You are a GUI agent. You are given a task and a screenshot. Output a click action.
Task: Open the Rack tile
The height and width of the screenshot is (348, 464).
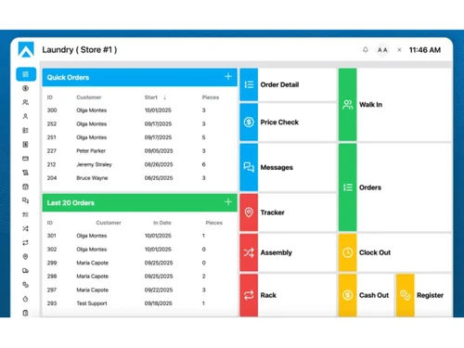coord(288,295)
